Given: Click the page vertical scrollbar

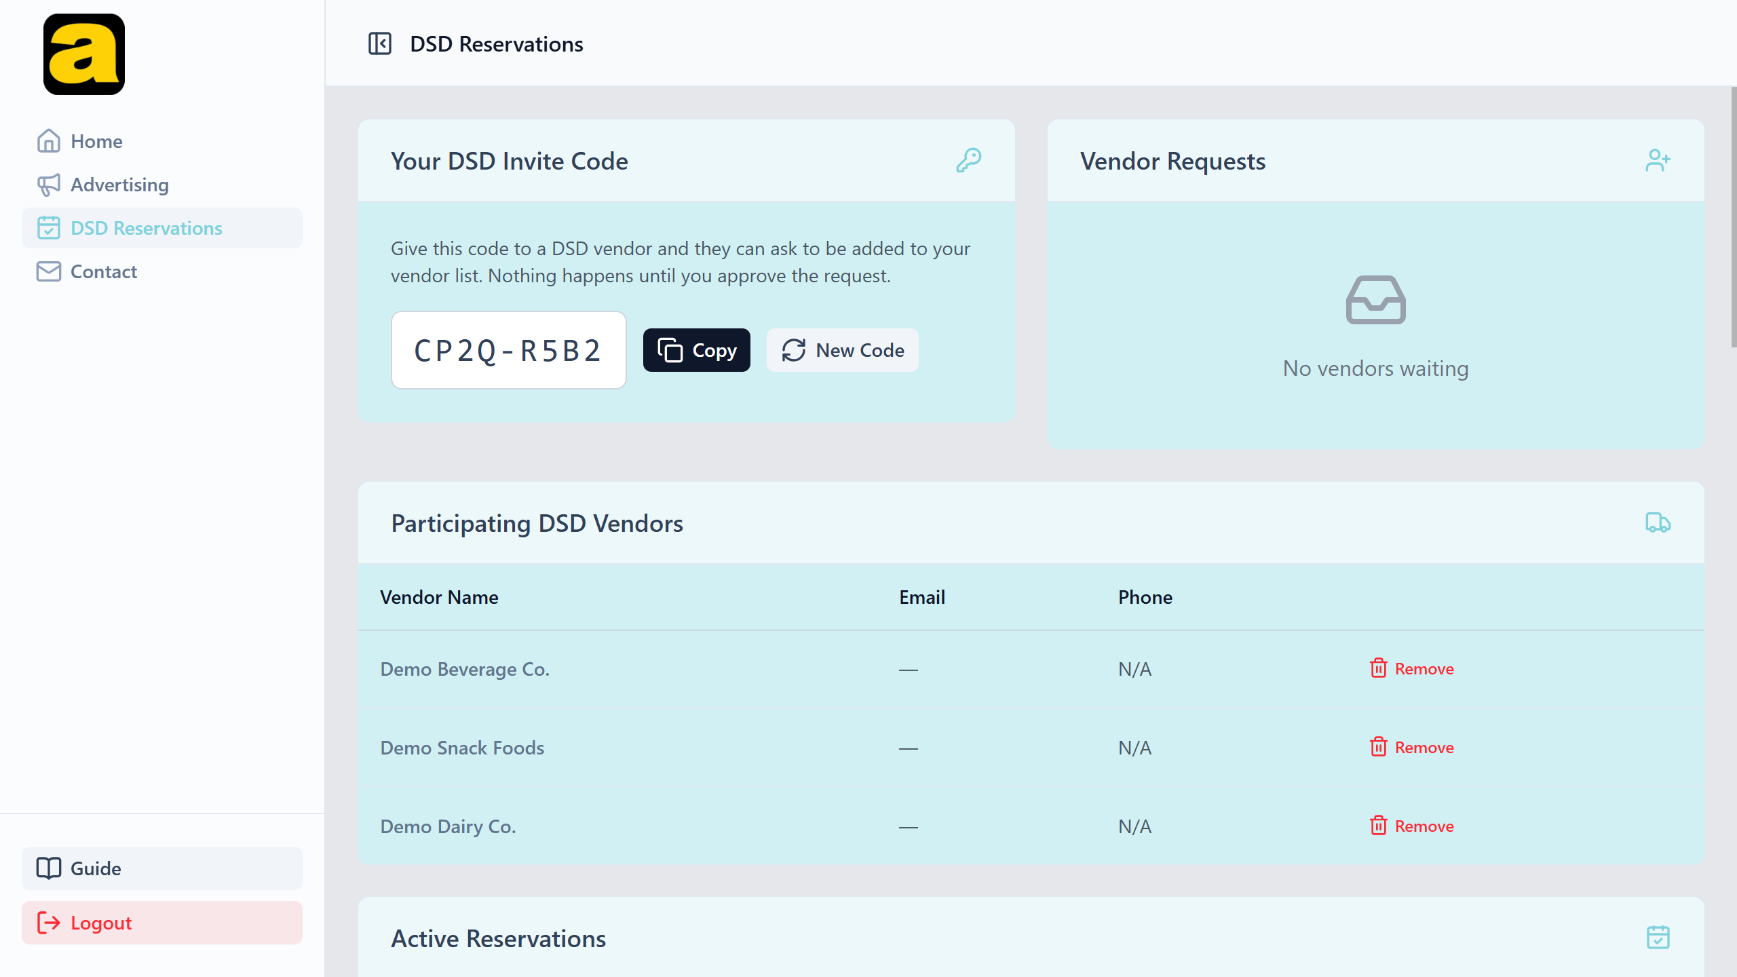Looking at the screenshot, I should 1733,217.
